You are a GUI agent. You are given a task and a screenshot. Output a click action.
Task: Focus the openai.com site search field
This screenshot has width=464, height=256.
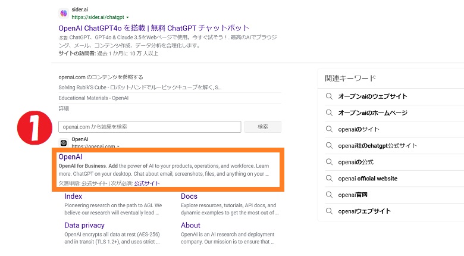pyautogui.click(x=150, y=127)
